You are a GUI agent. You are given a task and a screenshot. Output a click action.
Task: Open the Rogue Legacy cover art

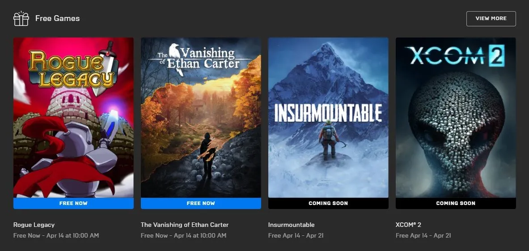[x=73, y=117]
